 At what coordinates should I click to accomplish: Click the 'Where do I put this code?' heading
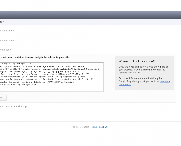click(136, 61)
